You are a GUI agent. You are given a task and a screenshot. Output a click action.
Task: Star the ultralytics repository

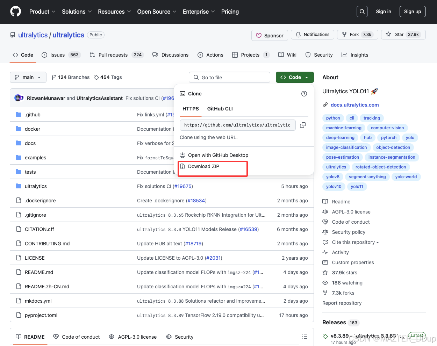pyautogui.click(x=403, y=35)
